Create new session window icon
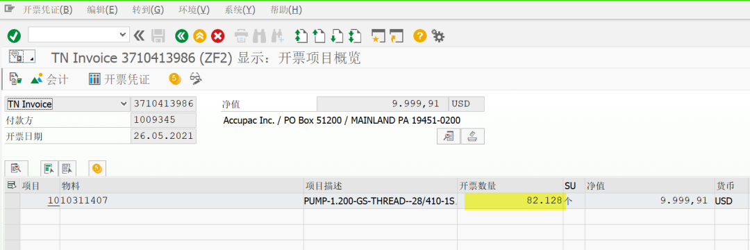The width and height of the screenshot is (750, 250). tap(378, 35)
